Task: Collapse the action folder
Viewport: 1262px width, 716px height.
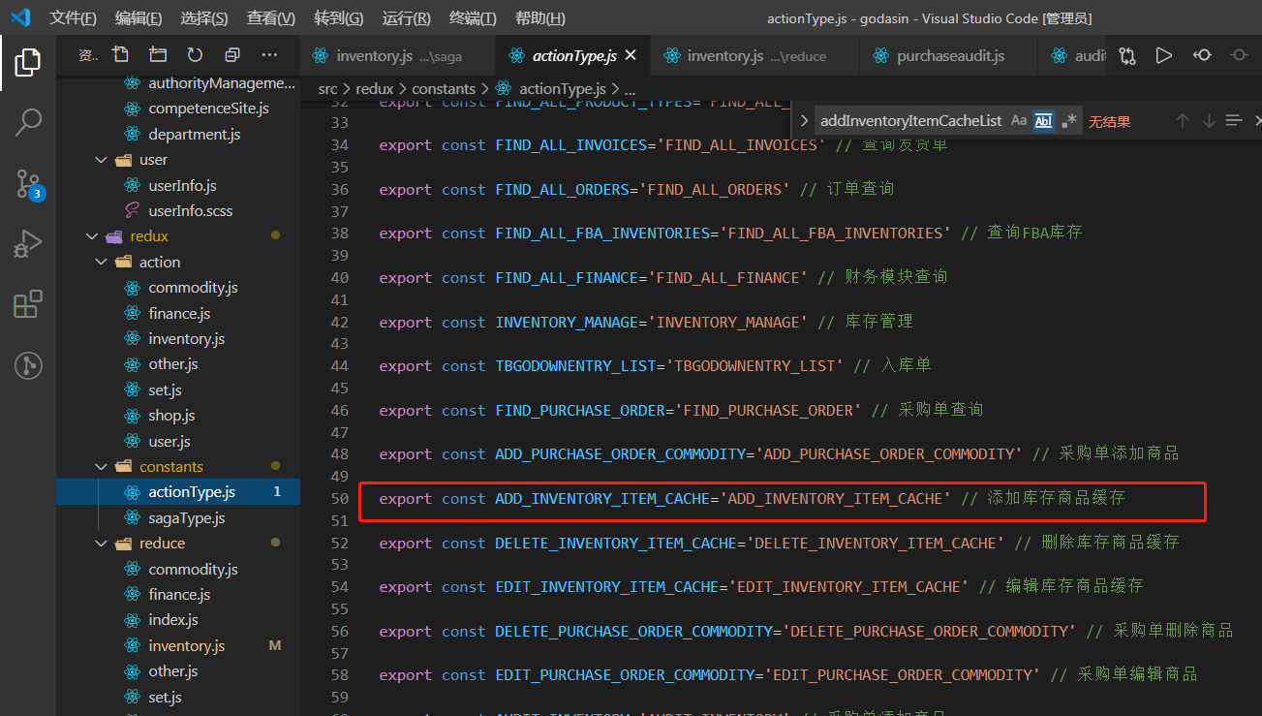Action: pos(102,263)
